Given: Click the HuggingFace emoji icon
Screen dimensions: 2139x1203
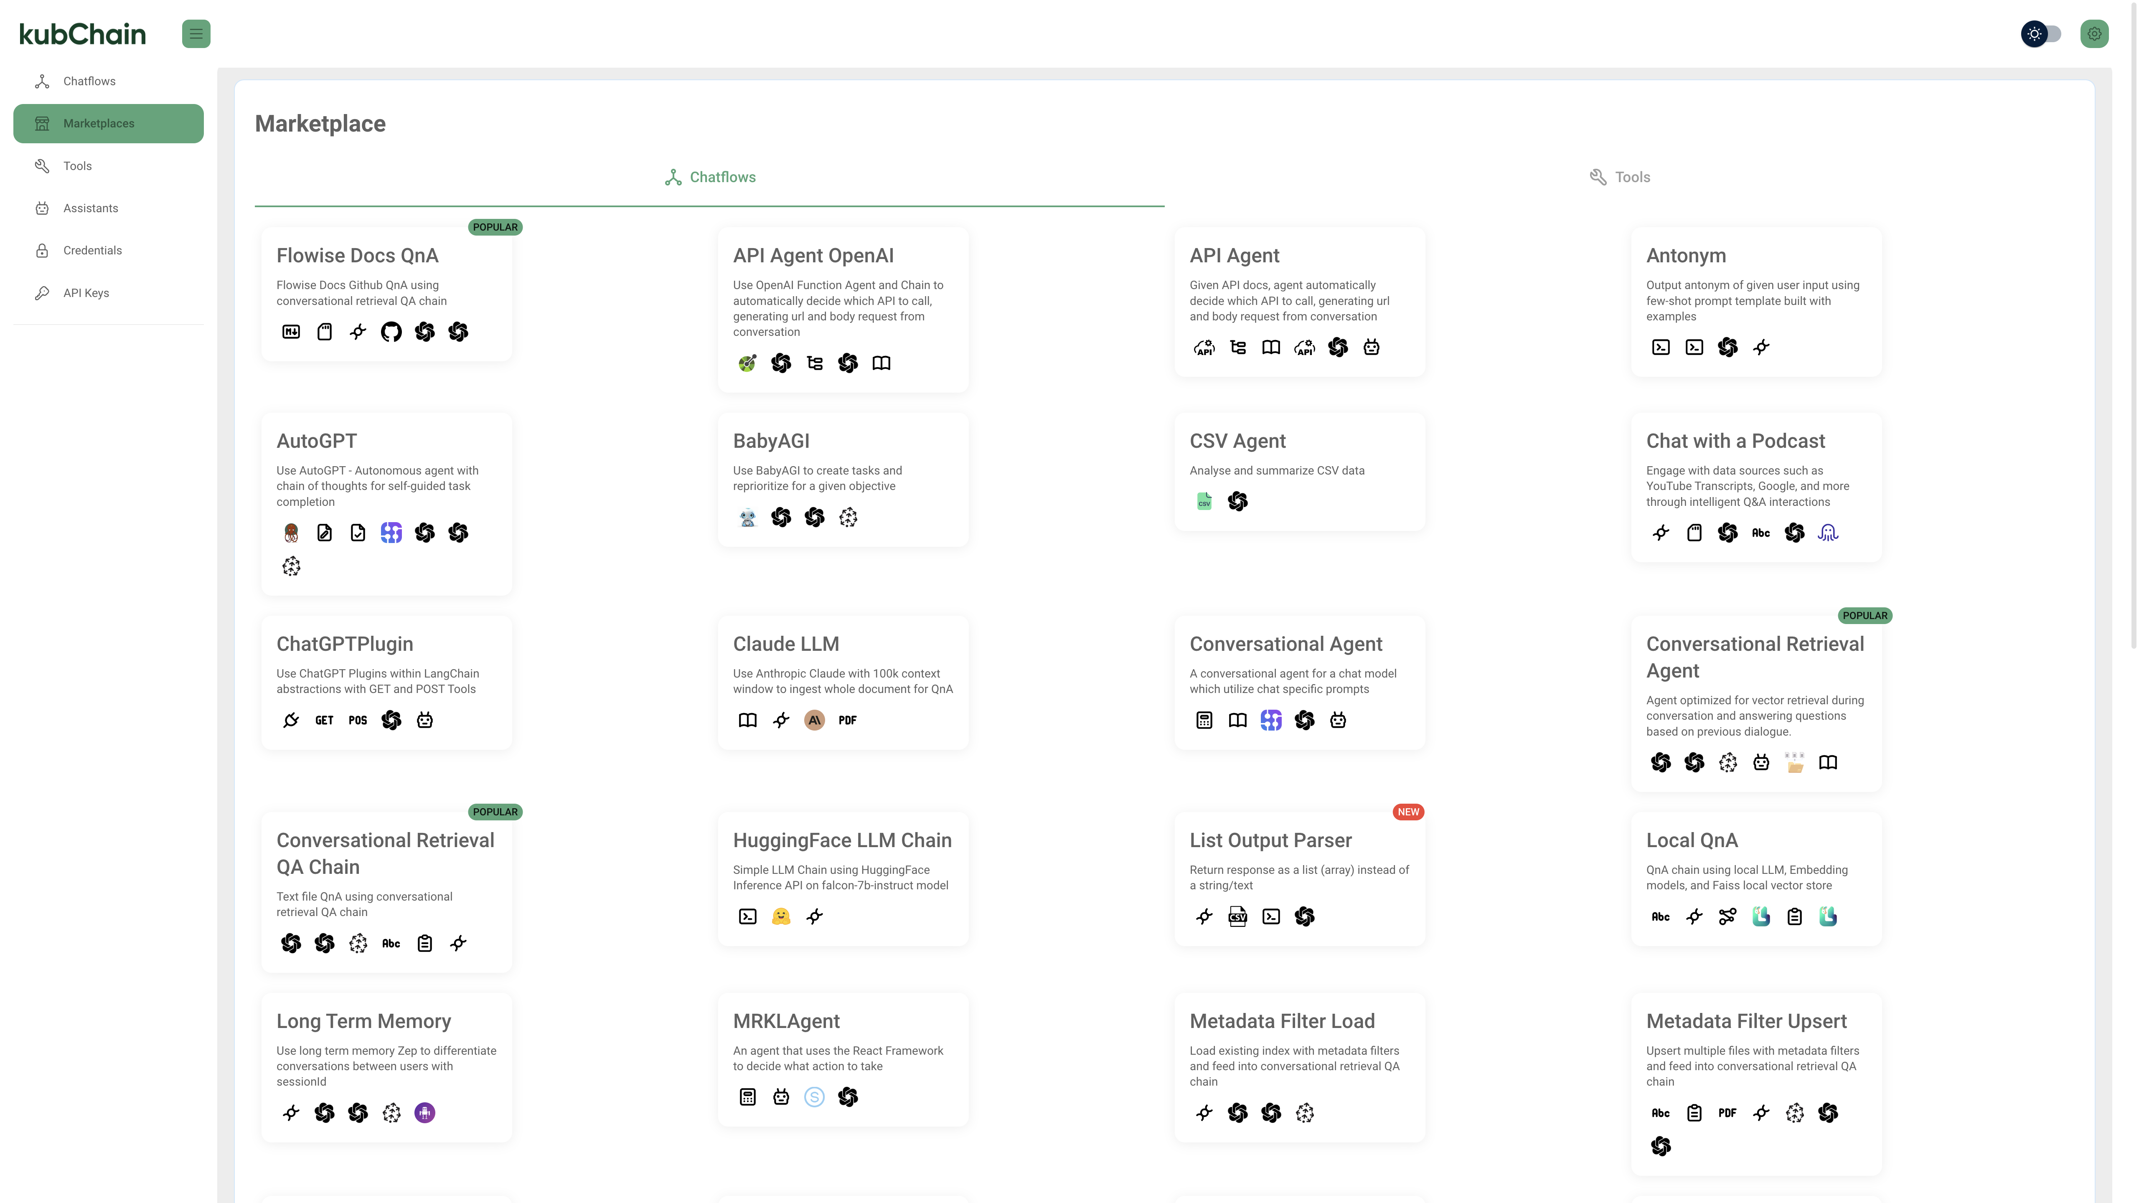Looking at the screenshot, I should (x=781, y=916).
